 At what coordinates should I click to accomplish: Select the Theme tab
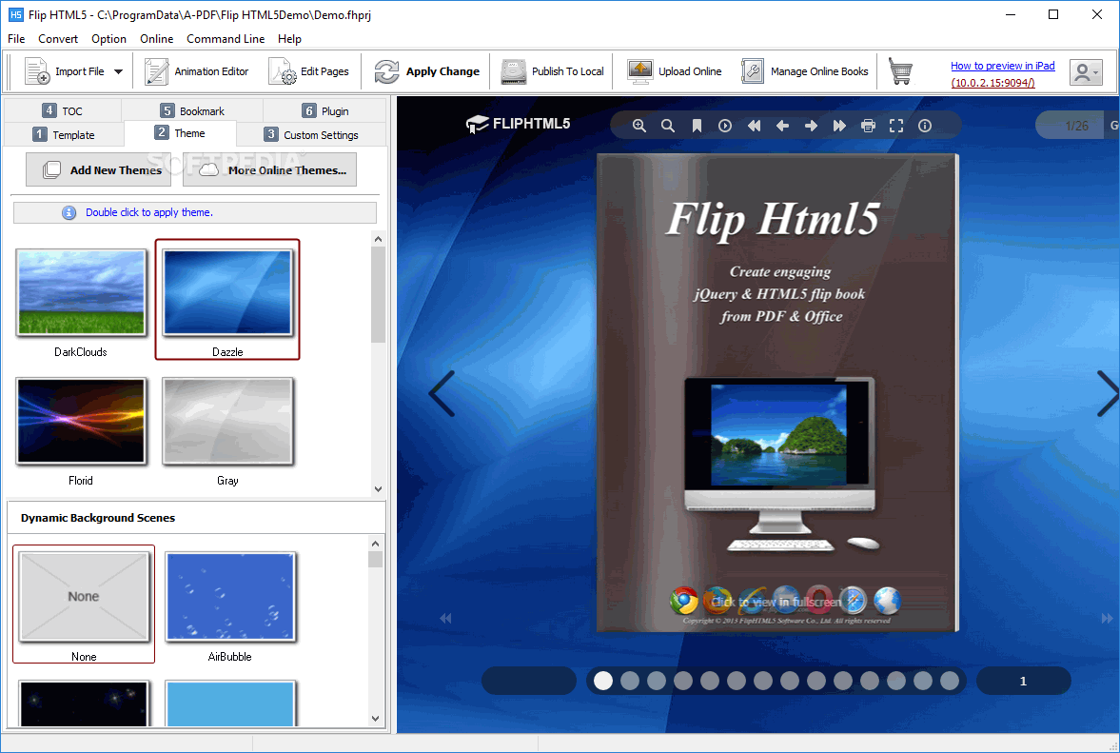click(x=180, y=133)
